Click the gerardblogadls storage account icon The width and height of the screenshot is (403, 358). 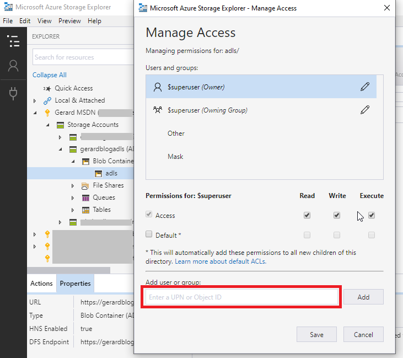click(73, 149)
